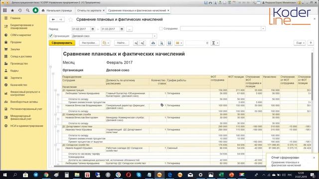This screenshot has width=319, height=179.
Task: Open global search magnifier icon
Action: tap(28, 10)
